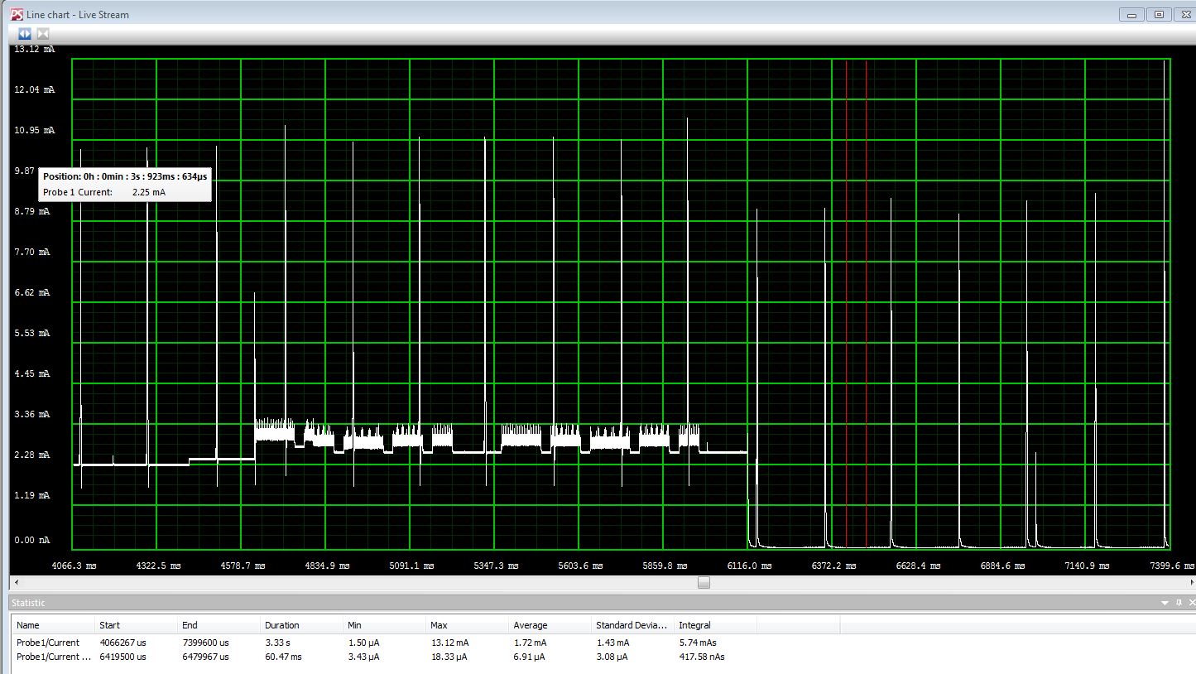Click the horizontal scrollbar thumb under the chart
This screenshot has height=674, width=1196.
(x=704, y=582)
